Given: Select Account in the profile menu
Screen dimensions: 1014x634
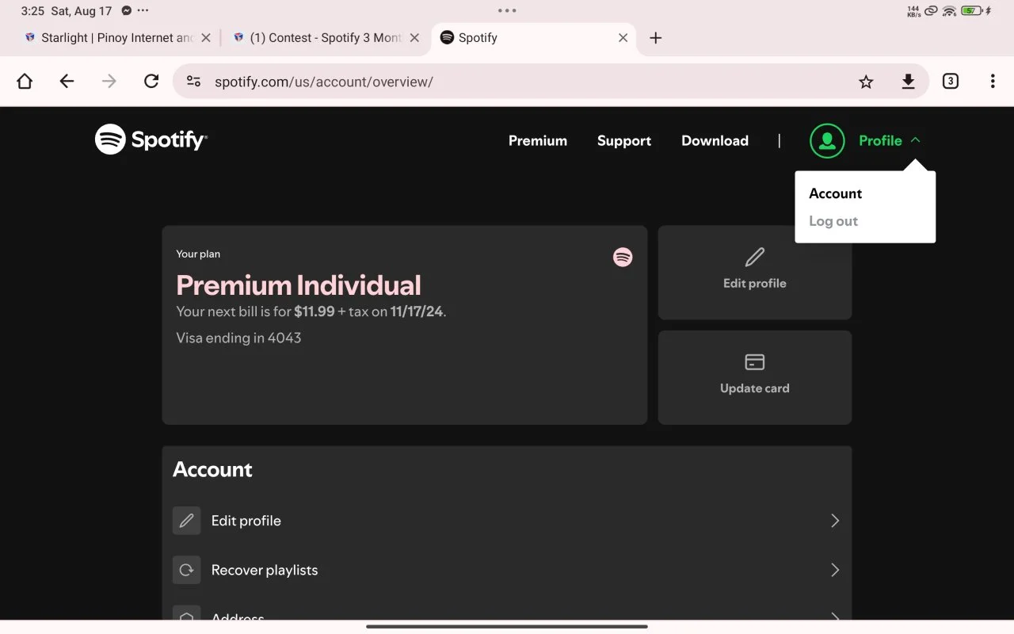Looking at the screenshot, I should [835, 193].
